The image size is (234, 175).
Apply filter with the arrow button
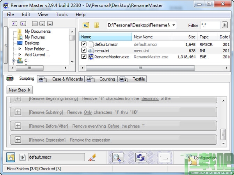(x=225, y=25)
